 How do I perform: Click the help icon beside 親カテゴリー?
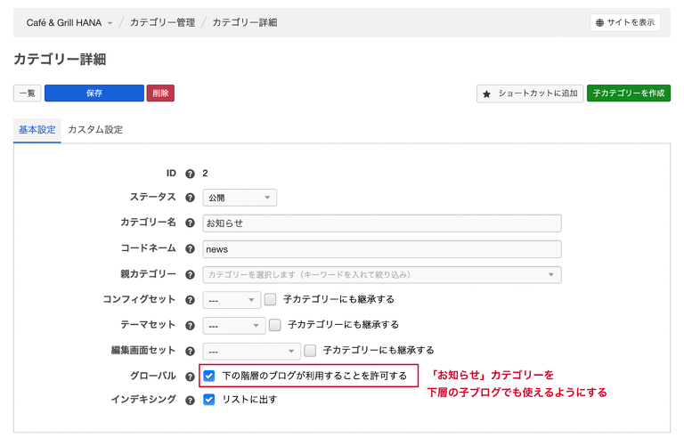[190, 274]
